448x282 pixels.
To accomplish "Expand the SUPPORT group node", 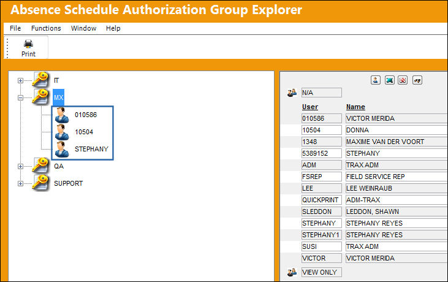I will [x=20, y=183].
